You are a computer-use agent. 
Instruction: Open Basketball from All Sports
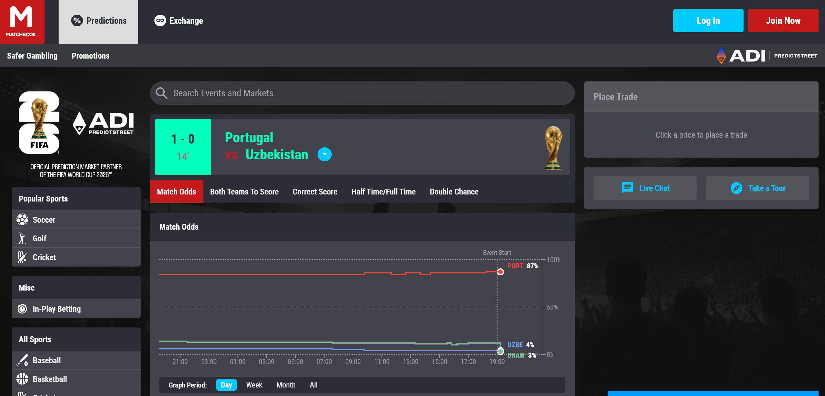(76, 379)
